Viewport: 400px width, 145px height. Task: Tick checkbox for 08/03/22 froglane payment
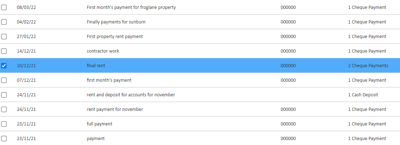[4, 7]
